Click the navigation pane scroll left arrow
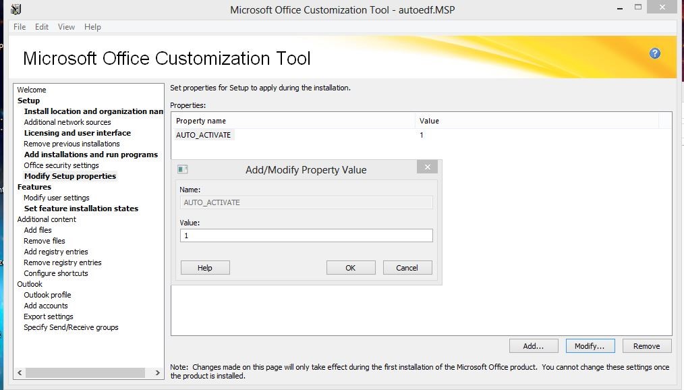Viewport: 684px width, 390px height. (x=20, y=373)
